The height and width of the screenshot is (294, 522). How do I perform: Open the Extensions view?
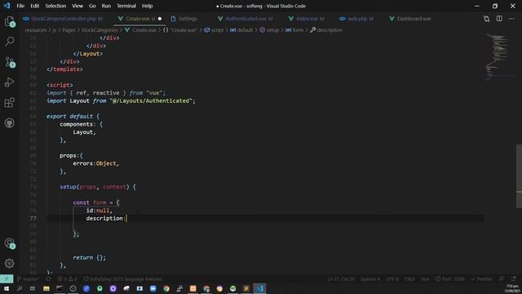(9, 103)
